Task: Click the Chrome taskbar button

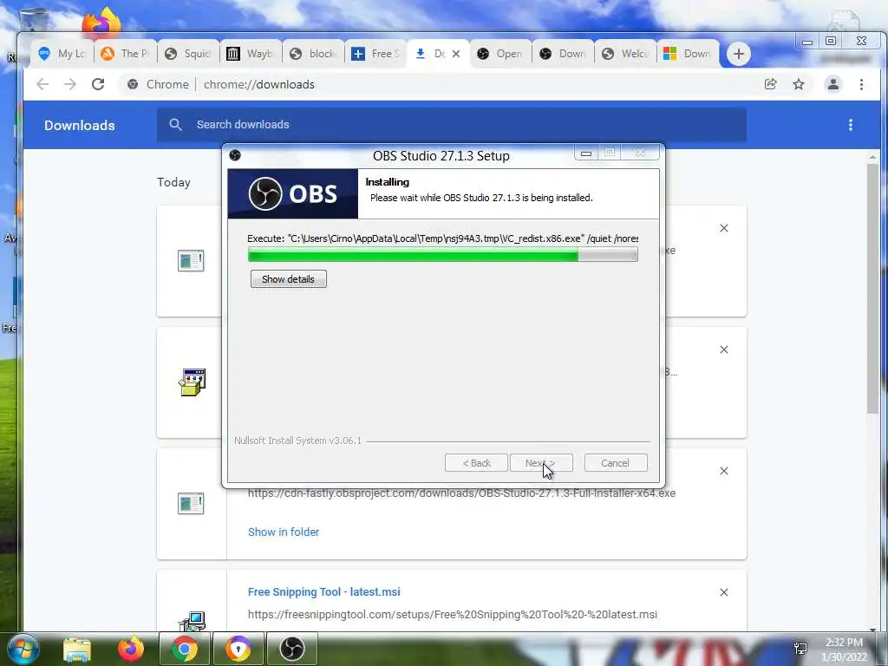Action: coord(184,649)
